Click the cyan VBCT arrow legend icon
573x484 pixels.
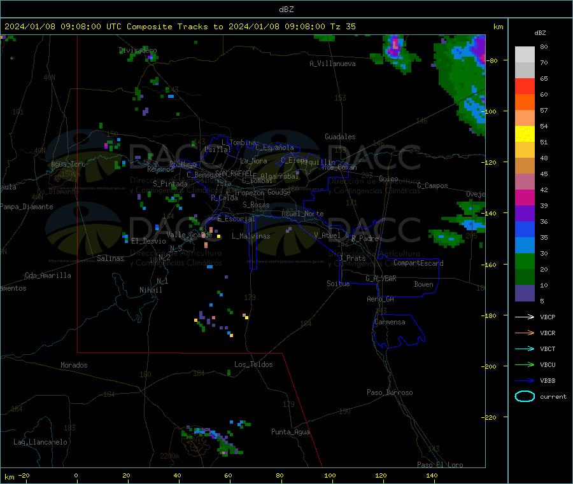coord(525,349)
